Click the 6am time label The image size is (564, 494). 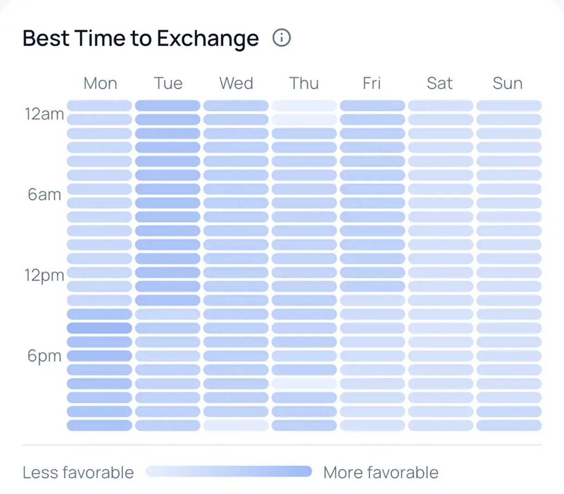pos(44,195)
